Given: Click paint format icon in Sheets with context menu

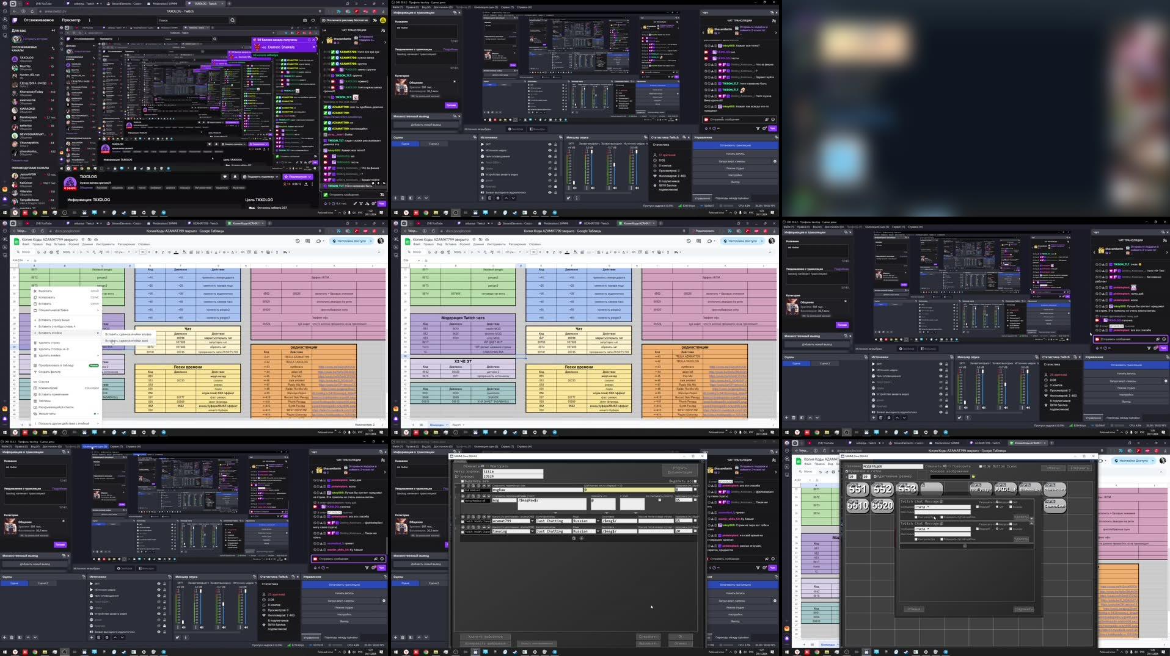Looking at the screenshot, I should pos(57,252).
